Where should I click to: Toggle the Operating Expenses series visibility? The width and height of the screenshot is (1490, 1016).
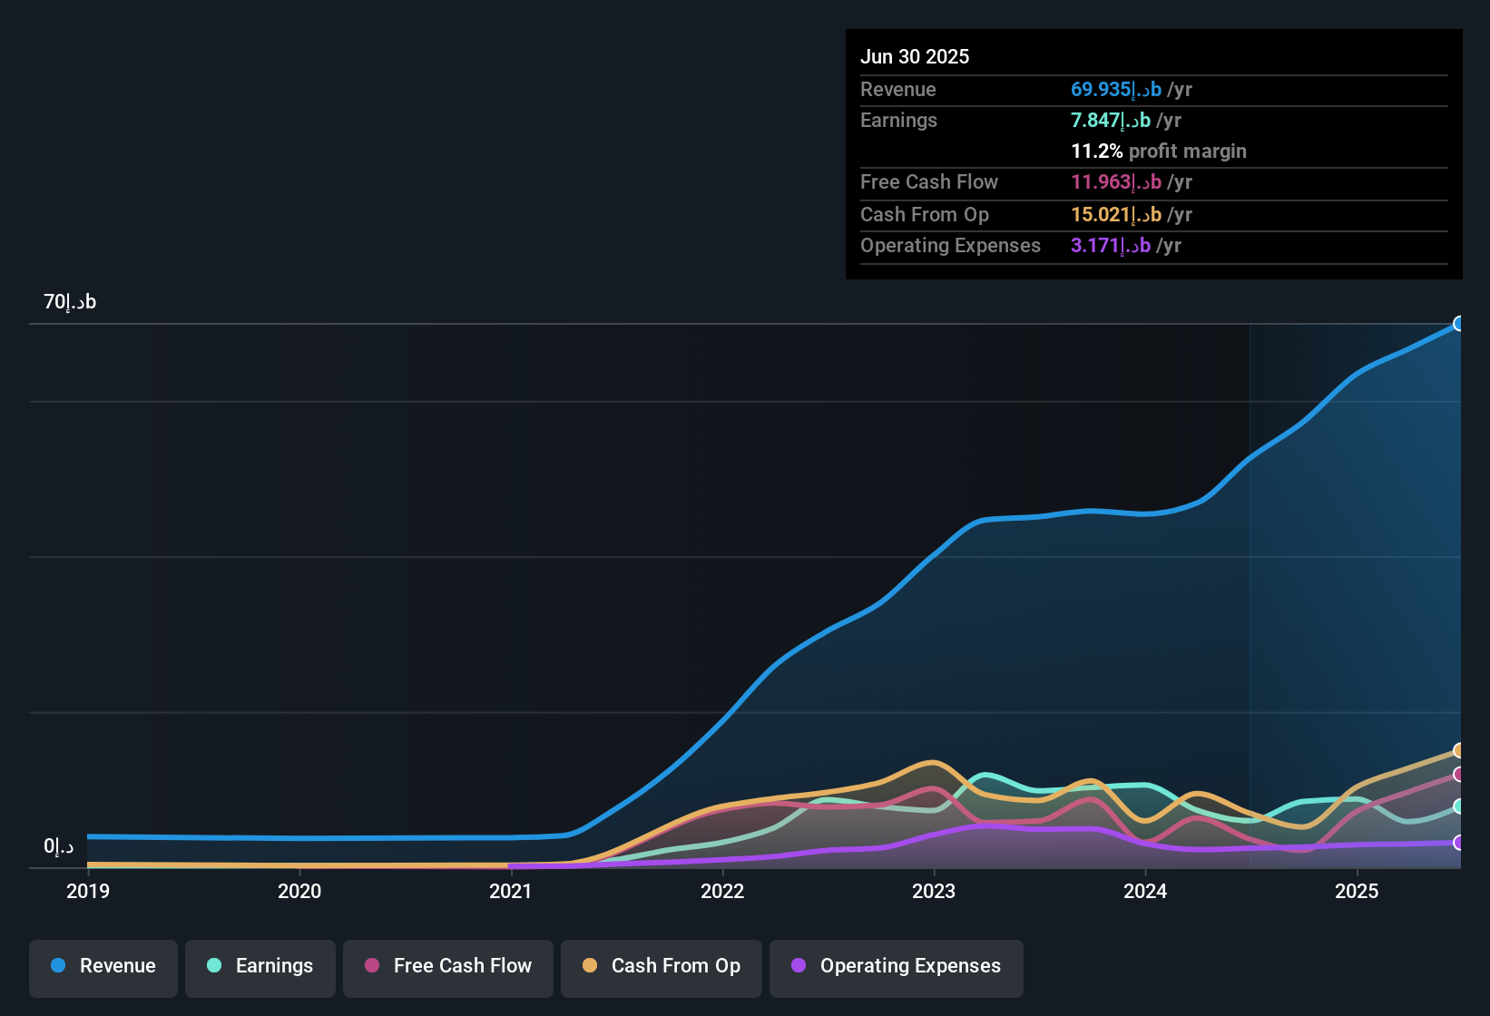[896, 966]
